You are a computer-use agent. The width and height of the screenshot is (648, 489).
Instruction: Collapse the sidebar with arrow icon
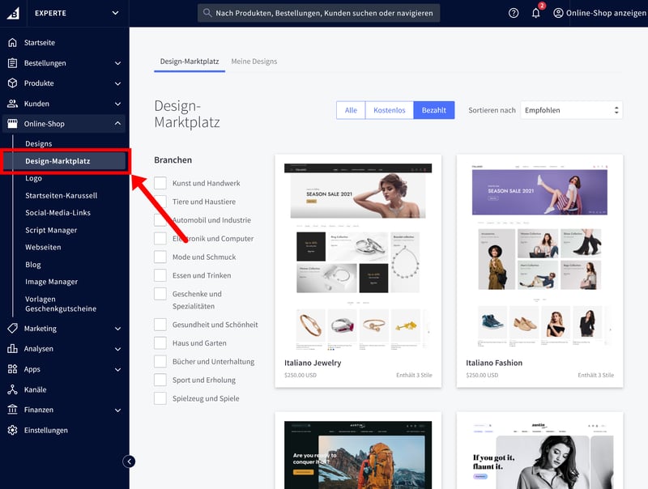(129, 461)
